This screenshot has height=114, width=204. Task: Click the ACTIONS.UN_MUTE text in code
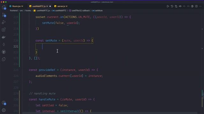coord(77,17)
